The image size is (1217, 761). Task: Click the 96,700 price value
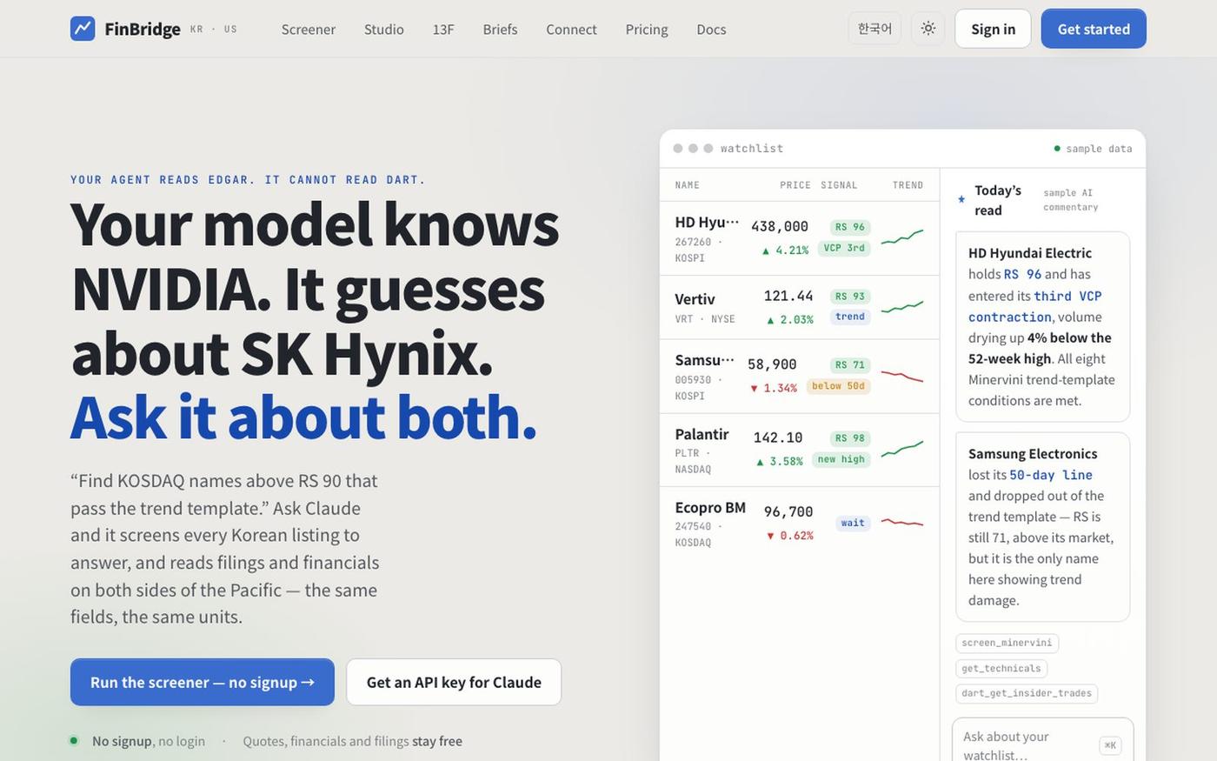pyautogui.click(x=788, y=511)
